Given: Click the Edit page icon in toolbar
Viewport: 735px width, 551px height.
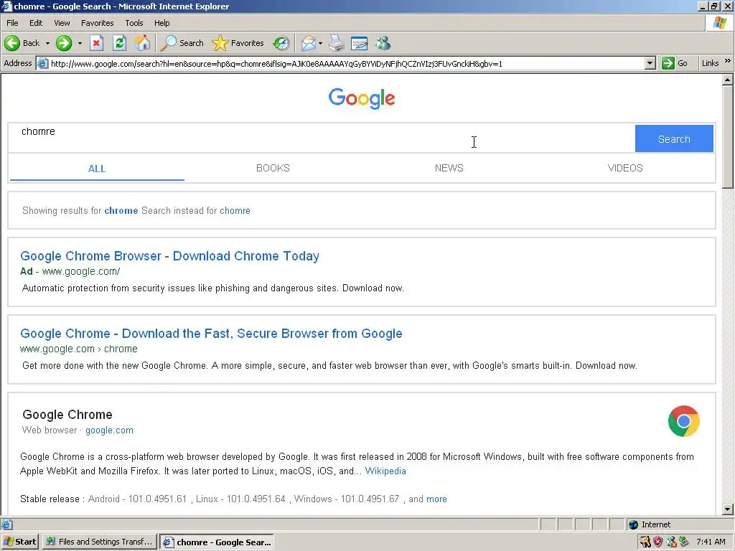Looking at the screenshot, I should pyautogui.click(x=359, y=43).
